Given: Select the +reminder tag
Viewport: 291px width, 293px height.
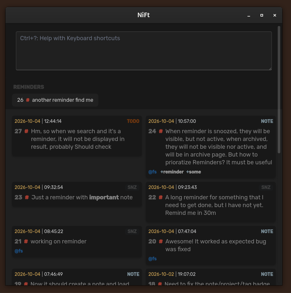Looking at the screenshot, I should point(172,172).
